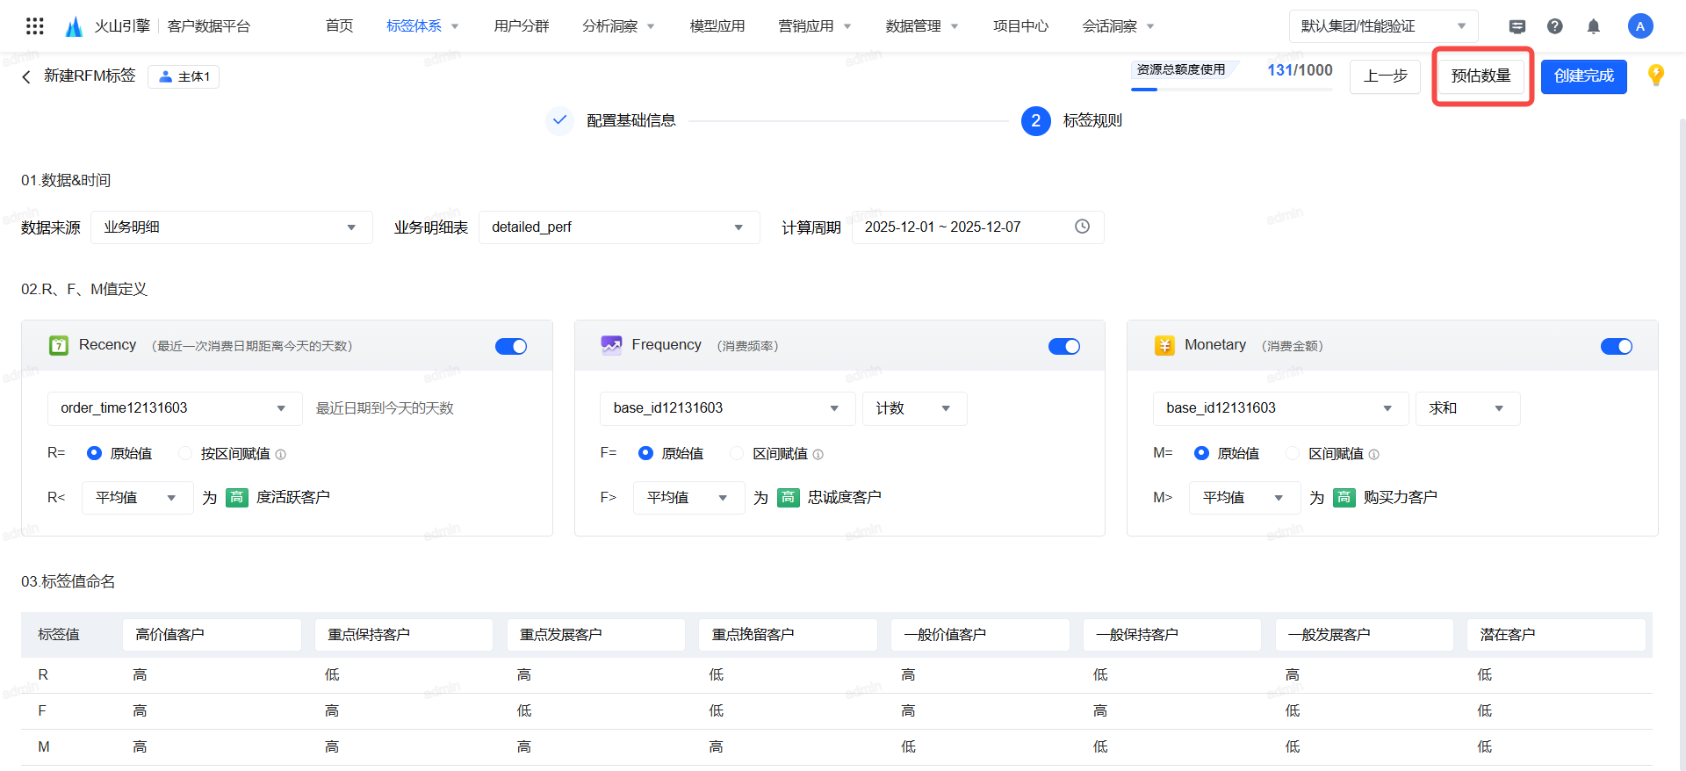Open the app launcher grid icon
The image size is (1686, 771).
(34, 26)
